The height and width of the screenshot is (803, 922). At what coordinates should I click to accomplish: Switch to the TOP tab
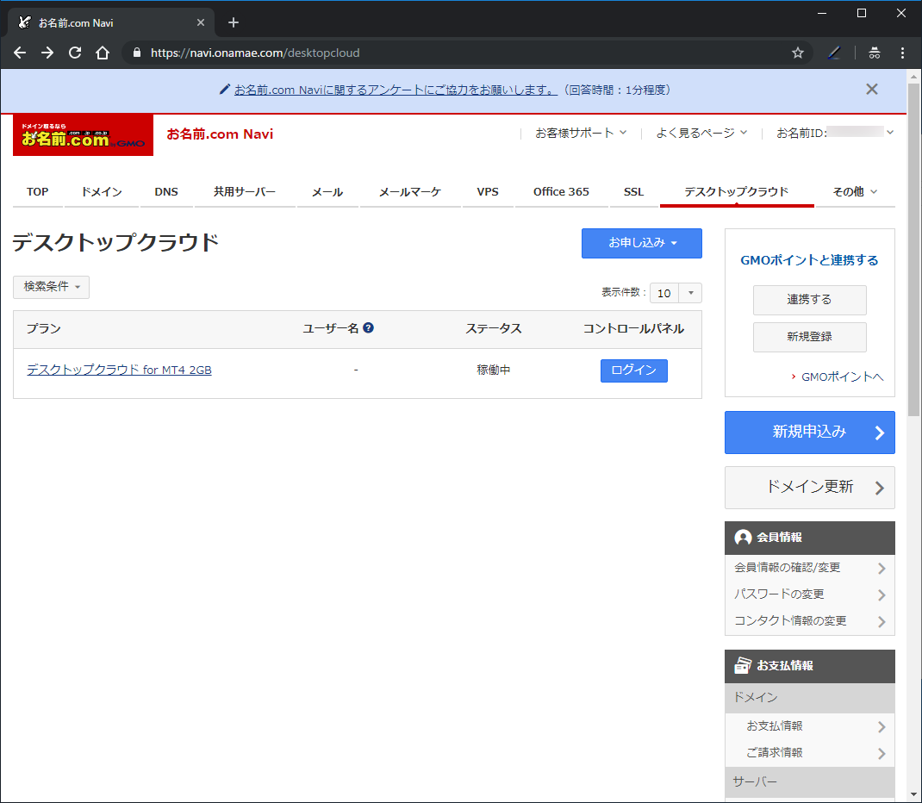click(38, 191)
